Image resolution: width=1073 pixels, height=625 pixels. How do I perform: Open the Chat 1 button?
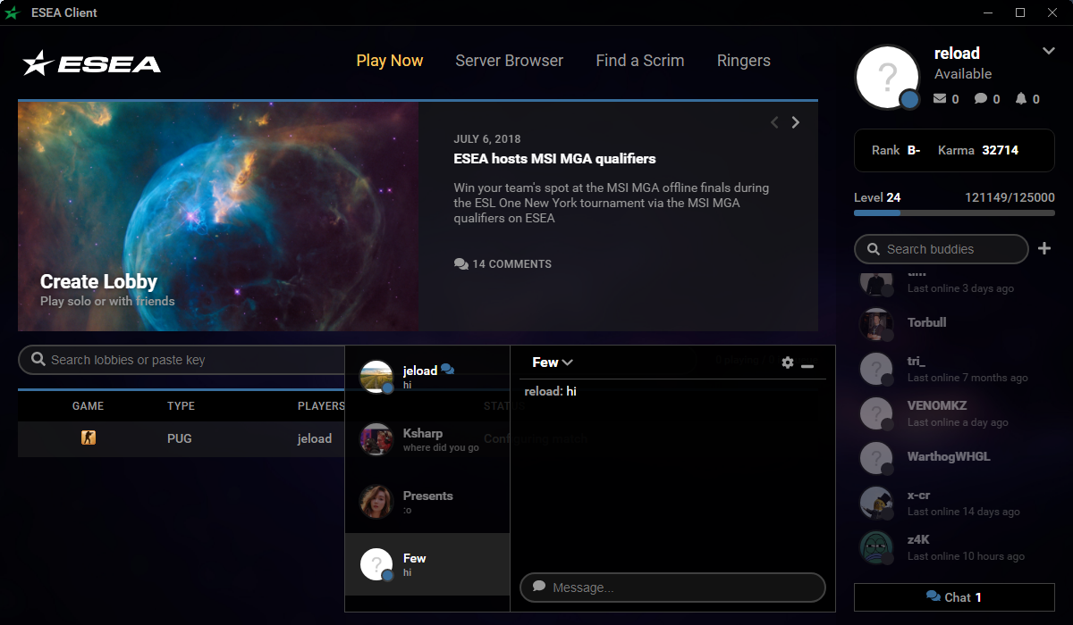954,597
